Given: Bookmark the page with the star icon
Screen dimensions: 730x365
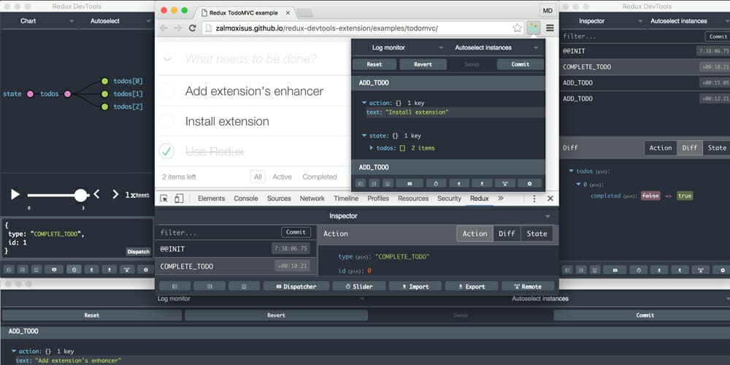Looking at the screenshot, I should pyautogui.click(x=518, y=28).
